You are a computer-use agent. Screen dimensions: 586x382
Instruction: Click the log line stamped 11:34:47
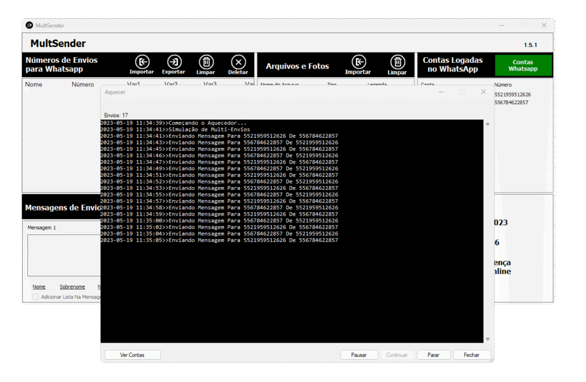click(x=219, y=162)
